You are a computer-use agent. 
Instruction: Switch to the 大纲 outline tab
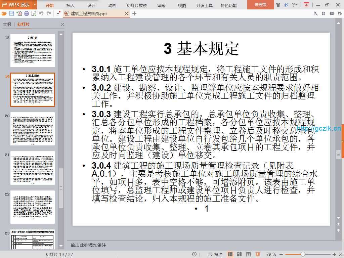7,25
